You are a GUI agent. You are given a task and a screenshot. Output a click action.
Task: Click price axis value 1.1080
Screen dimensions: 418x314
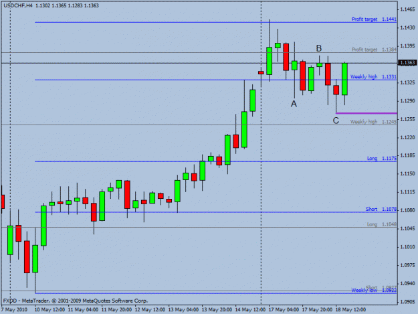coord(407,210)
